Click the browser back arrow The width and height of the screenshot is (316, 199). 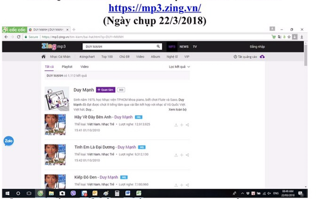point(6,37)
